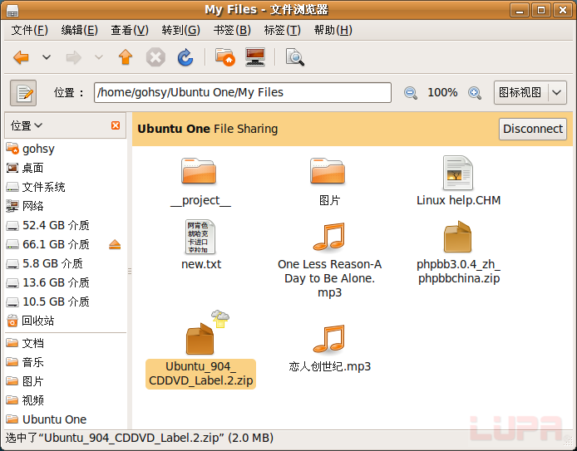Image resolution: width=577 pixels, height=451 pixels.
Task: Select the Ubuntu_904_CDDVD_Label.2.zip package icon
Action: click(200, 339)
